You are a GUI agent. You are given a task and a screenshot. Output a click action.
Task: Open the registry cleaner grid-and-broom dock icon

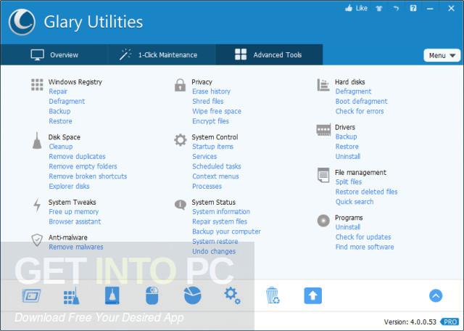(71, 295)
